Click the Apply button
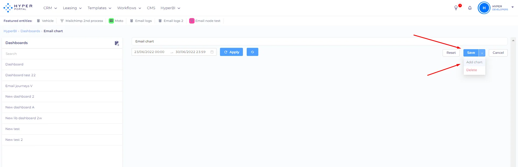Screen dimensions: 518x167 click(231, 52)
